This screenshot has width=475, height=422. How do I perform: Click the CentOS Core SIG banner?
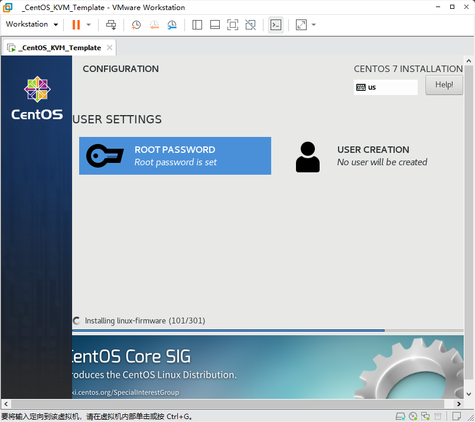click(x=268, y=367)
